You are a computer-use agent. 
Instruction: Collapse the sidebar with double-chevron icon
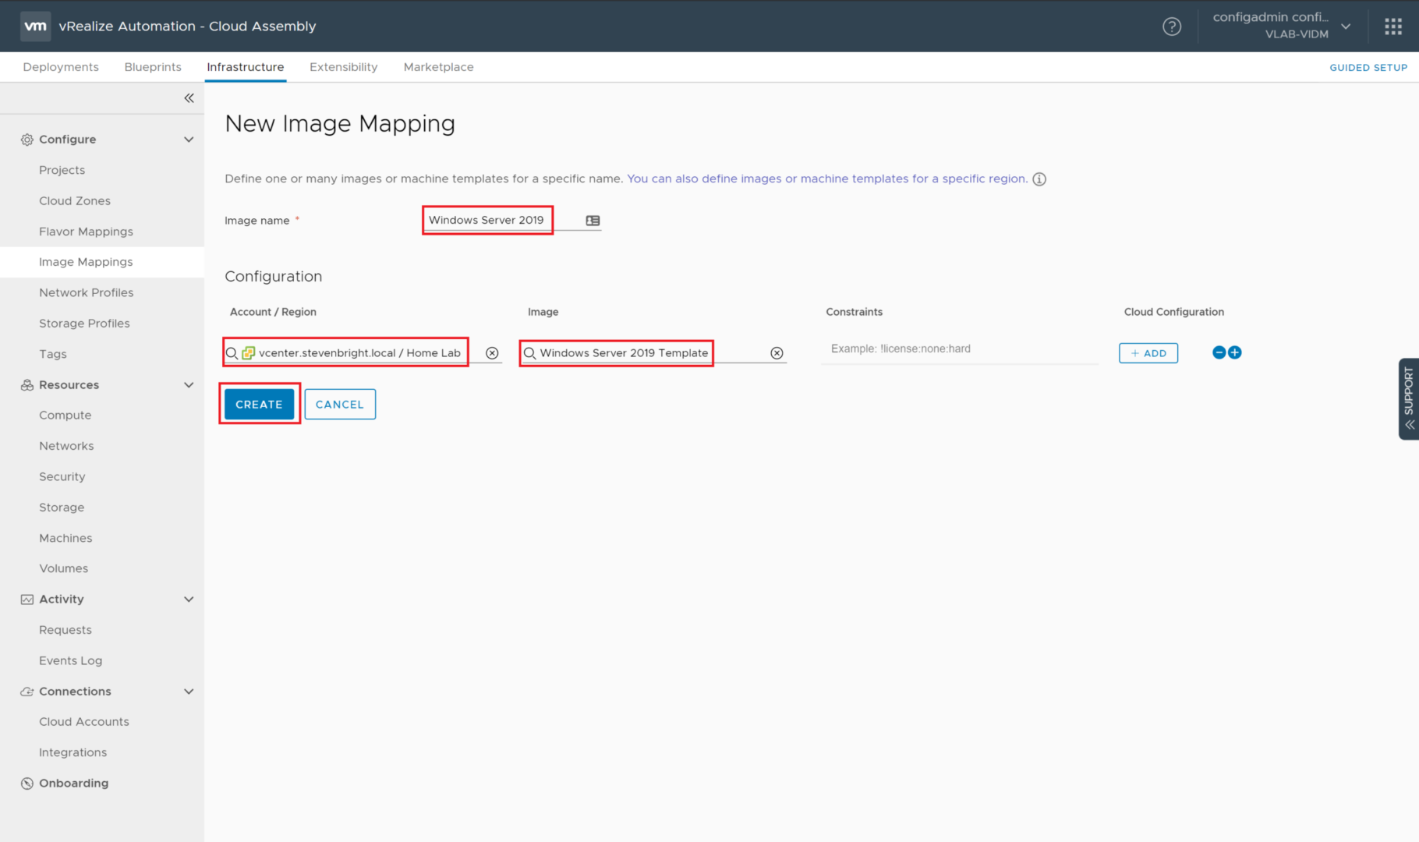(189, 98)
